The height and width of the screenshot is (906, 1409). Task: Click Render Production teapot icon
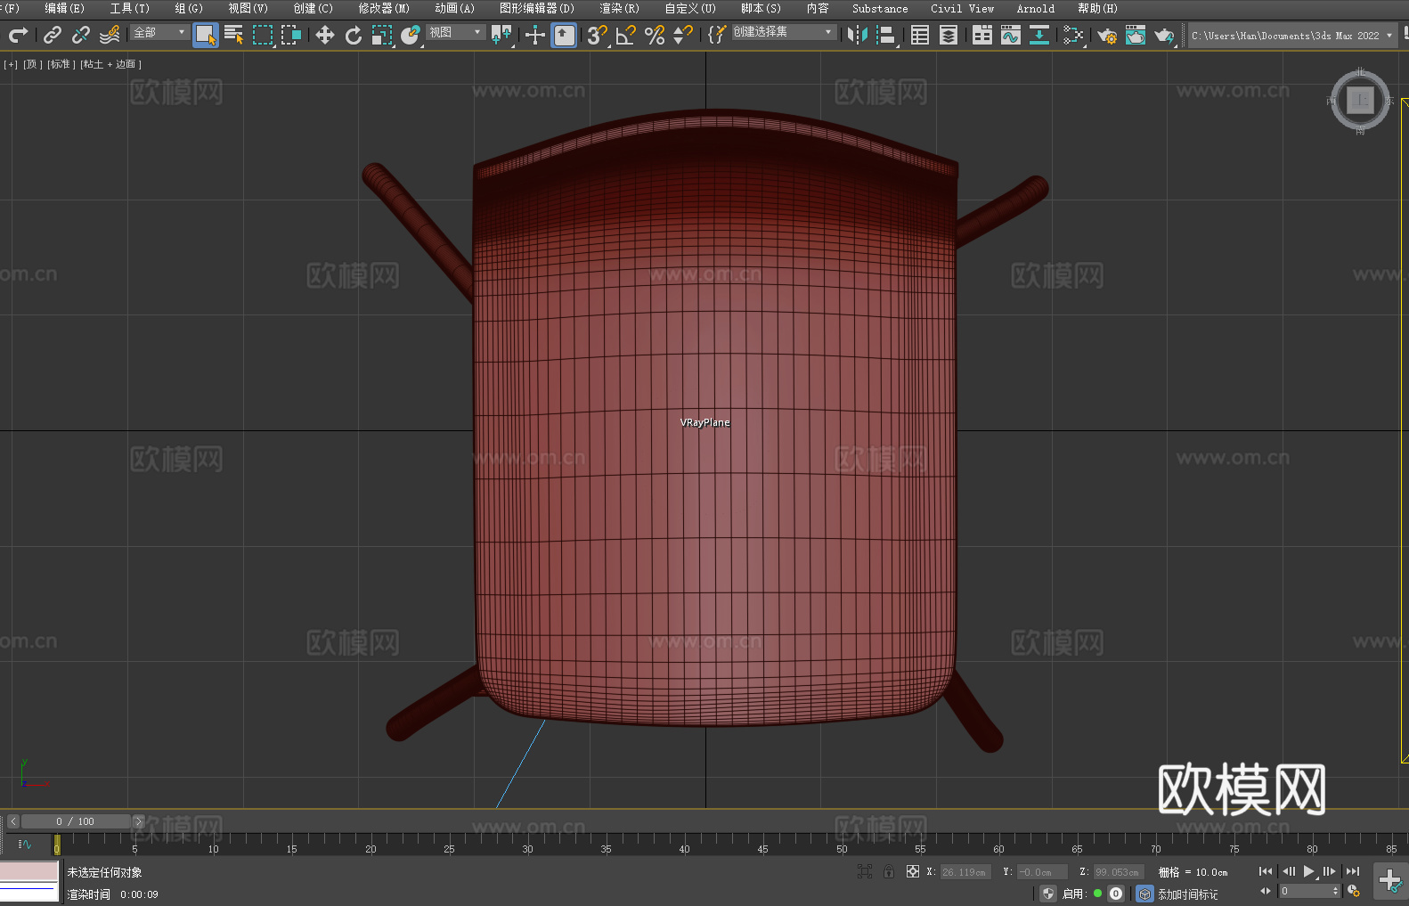coord(1164,35)
